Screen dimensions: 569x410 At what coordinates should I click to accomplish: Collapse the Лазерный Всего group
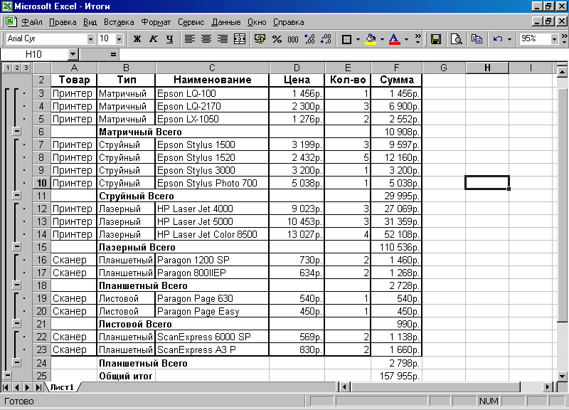[x=16, y=246]
